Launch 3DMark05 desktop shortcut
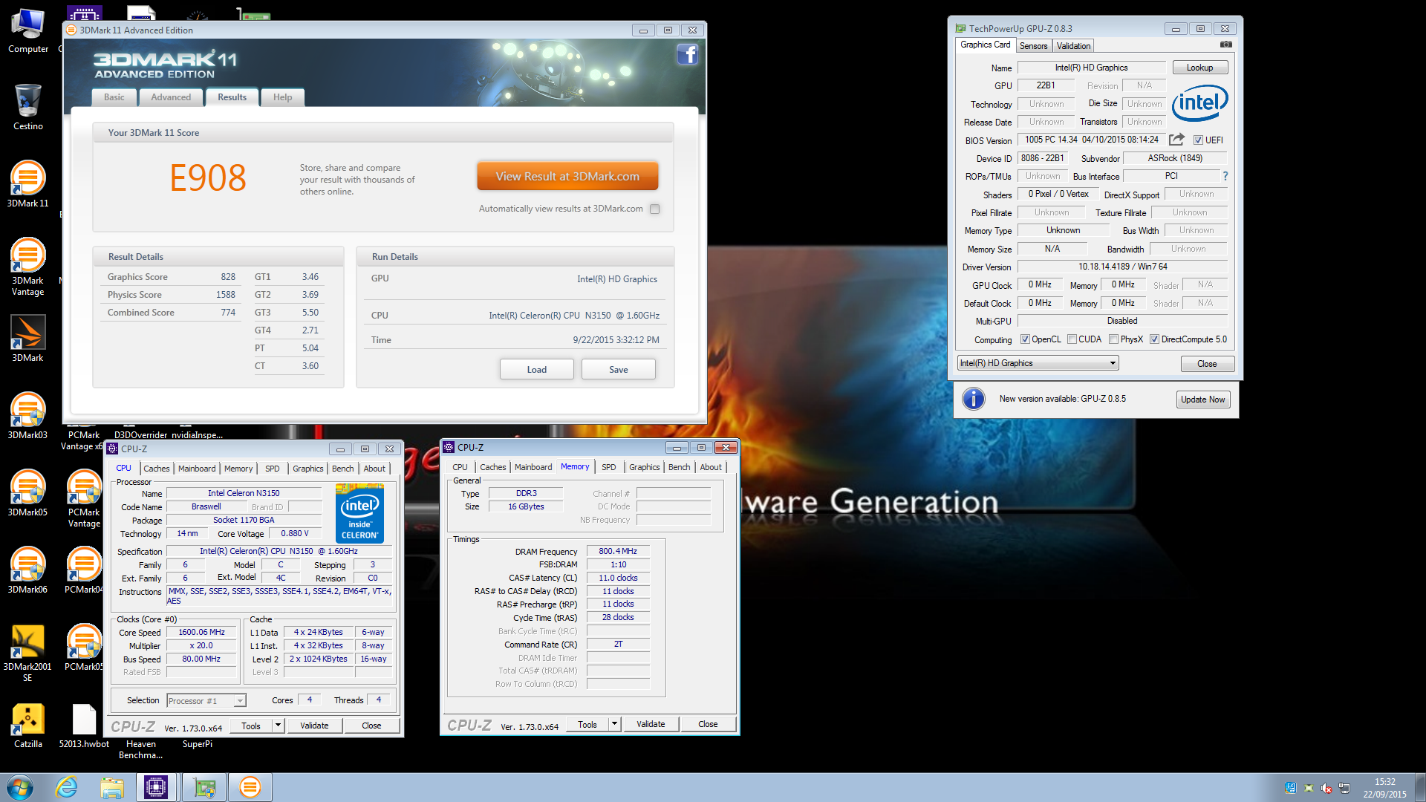 (28, 492)
